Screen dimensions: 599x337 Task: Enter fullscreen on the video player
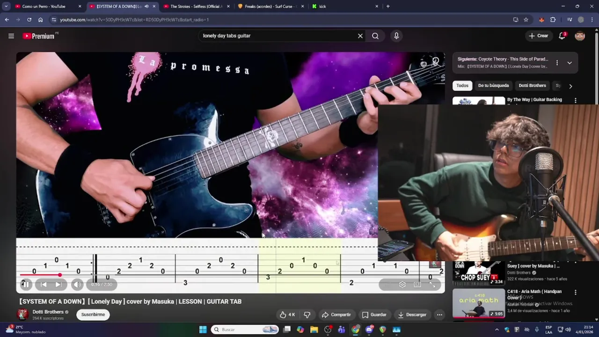point(432,284)
